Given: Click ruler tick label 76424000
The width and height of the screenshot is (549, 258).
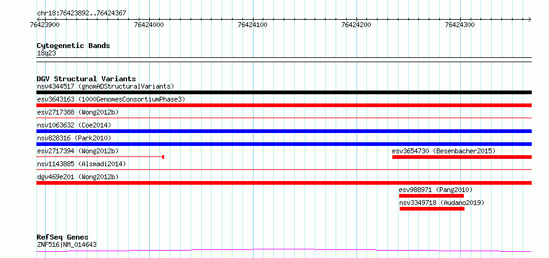Looking at the screenshot, I should coord(149,25).
